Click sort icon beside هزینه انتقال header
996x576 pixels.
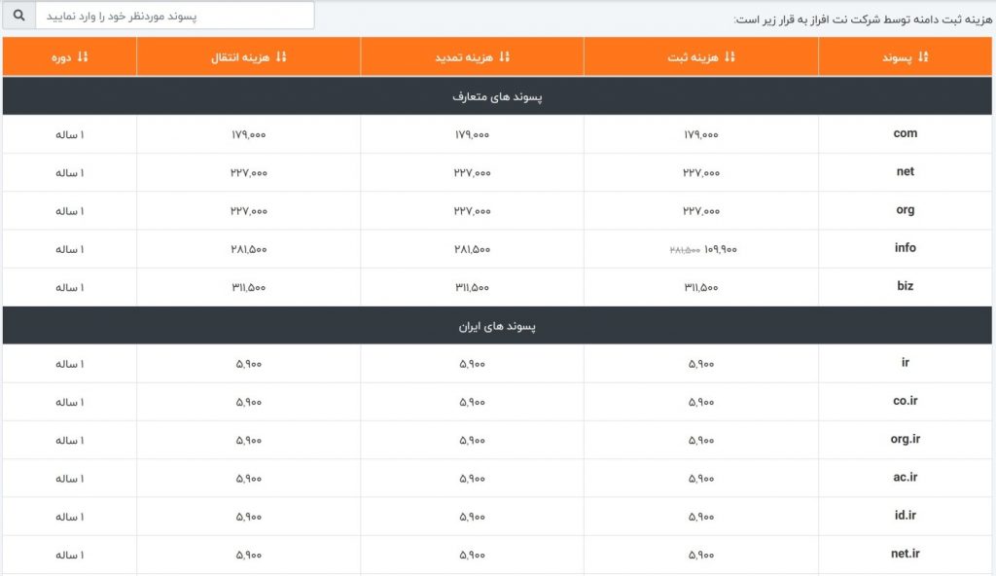(x=281, y=57)
